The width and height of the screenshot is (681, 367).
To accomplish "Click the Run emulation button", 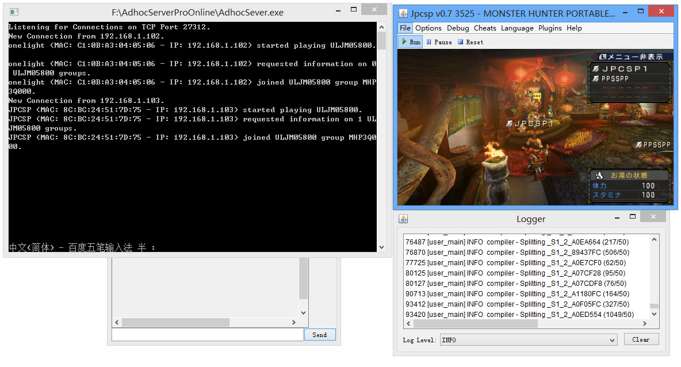I will [411, 42].
